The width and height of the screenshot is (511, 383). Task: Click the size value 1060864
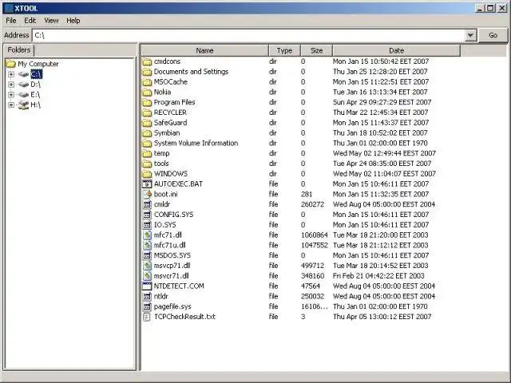[x=314, y=235]
